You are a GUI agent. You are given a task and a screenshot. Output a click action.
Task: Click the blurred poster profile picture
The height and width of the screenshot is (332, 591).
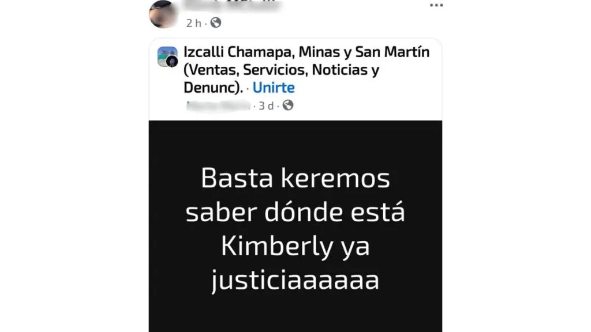[x=163, y=14]
